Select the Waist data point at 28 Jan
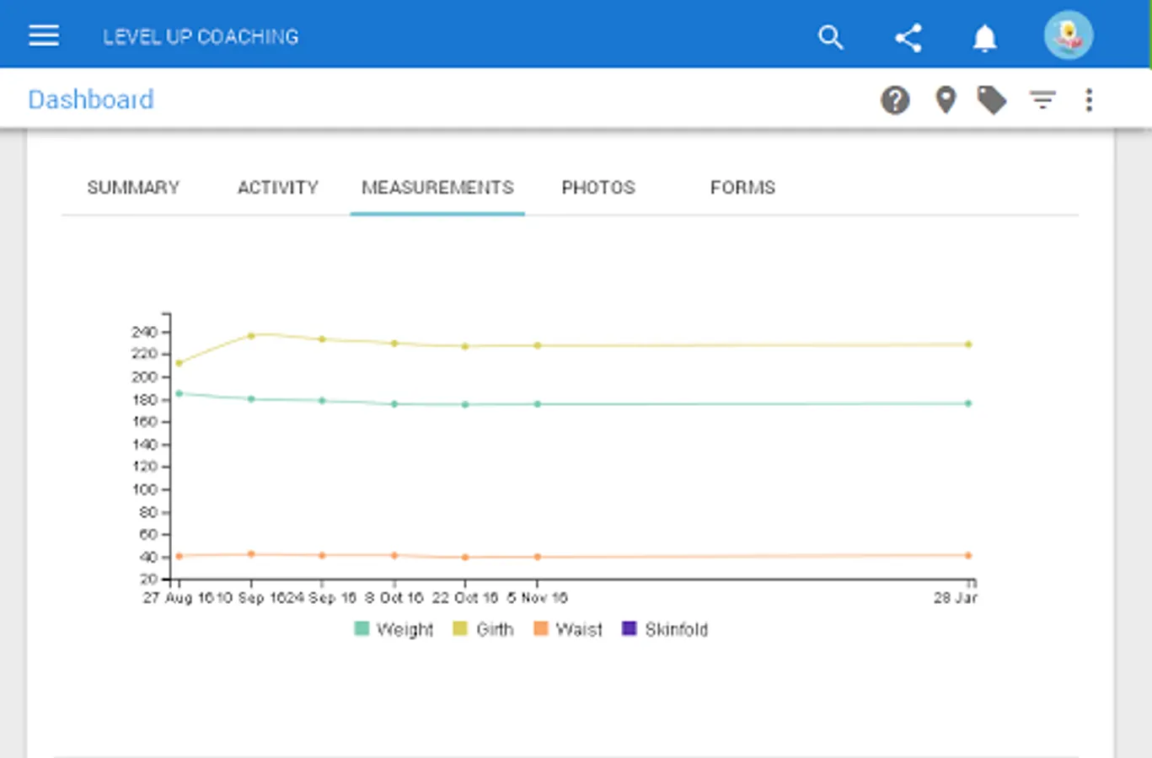This screenshot has height=758, width=1152. (x=968, y=556)
